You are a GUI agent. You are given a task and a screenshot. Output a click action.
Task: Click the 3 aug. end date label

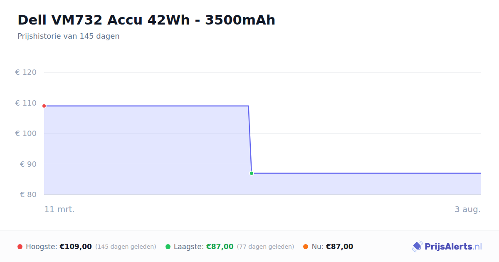pyautogui.click(x=467, y=210)
